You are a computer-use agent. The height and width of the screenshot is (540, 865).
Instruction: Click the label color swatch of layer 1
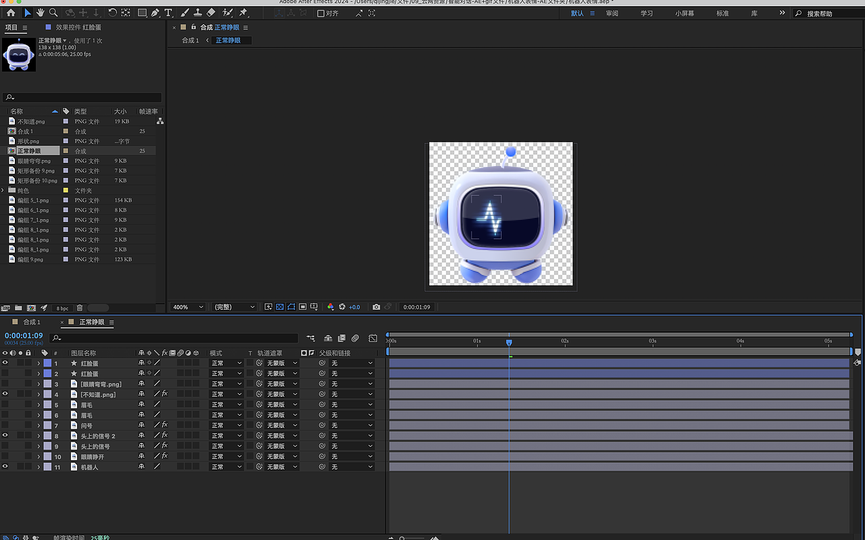point(47,363)
